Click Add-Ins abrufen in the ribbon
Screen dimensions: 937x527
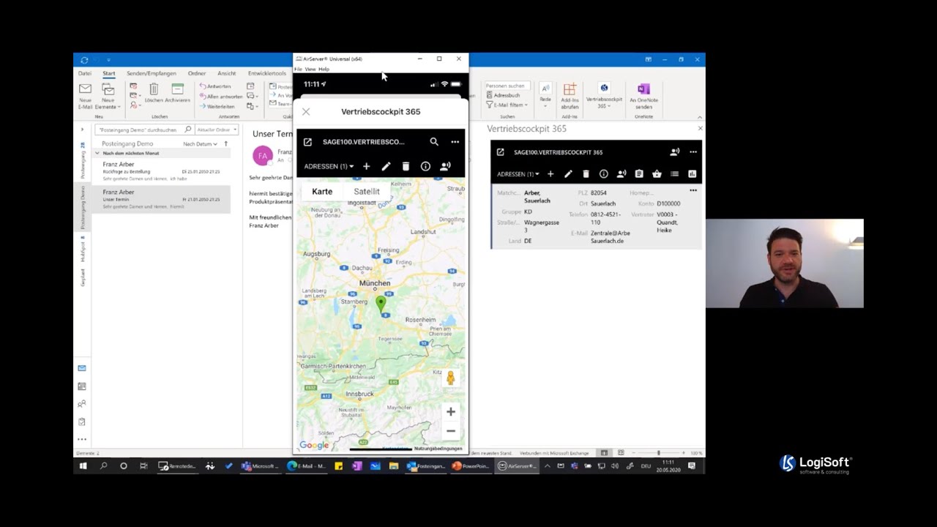570,95
